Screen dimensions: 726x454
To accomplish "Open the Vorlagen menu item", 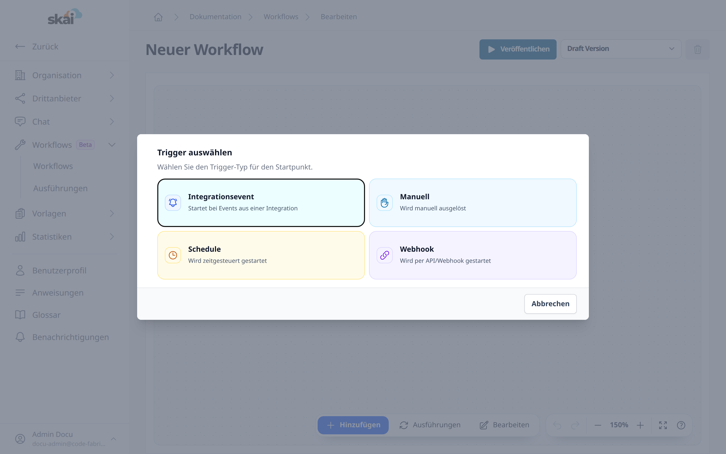I will click(65, 213).
